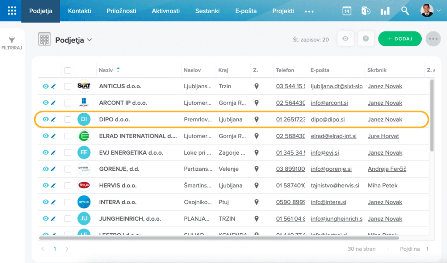Open the Sestanki tab
Image resolution: width=447 pixels, height=263 pixels.
point(207,11)
